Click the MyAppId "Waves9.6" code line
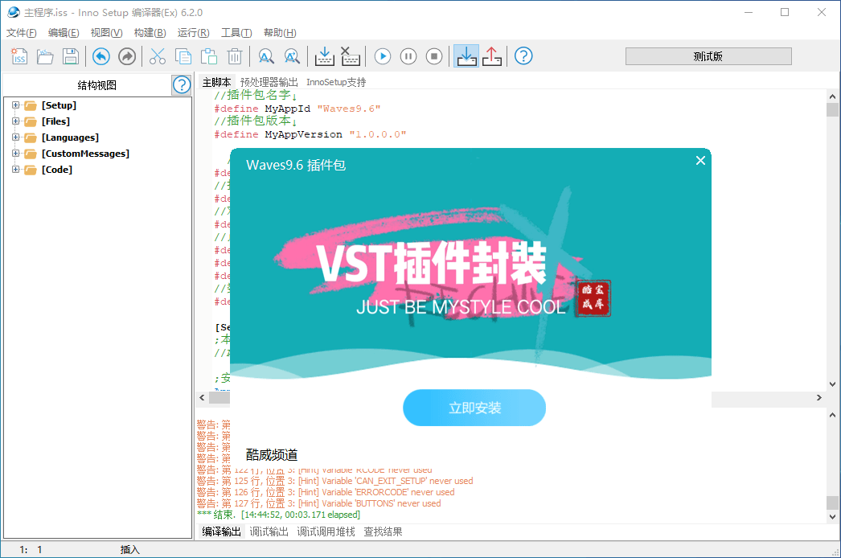The width and height of the screenshot is (841, 558). click(x=297, y=109)
